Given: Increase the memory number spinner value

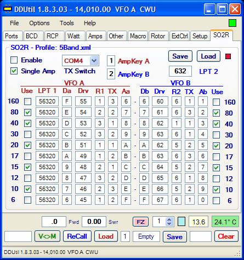Looking at the screenshot, I should (x=169, y=219).
